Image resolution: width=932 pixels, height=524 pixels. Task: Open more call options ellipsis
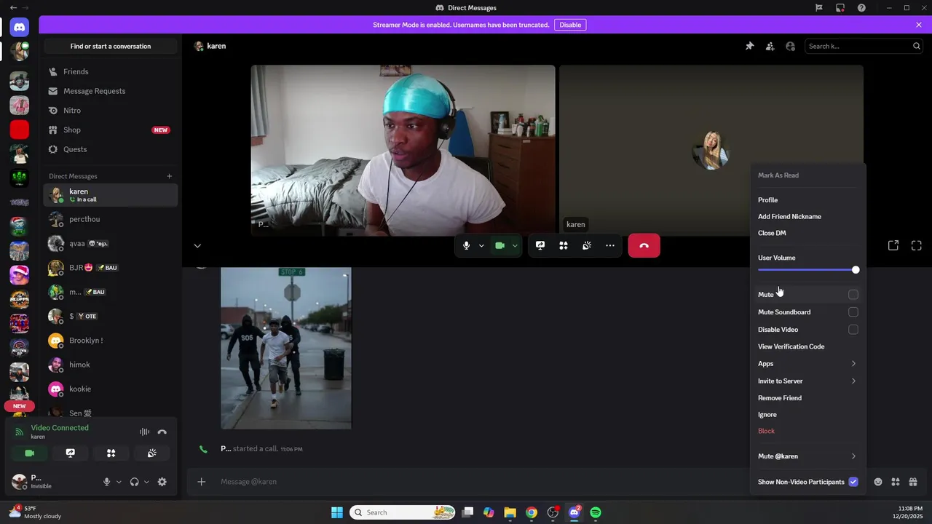coord(610,246)
